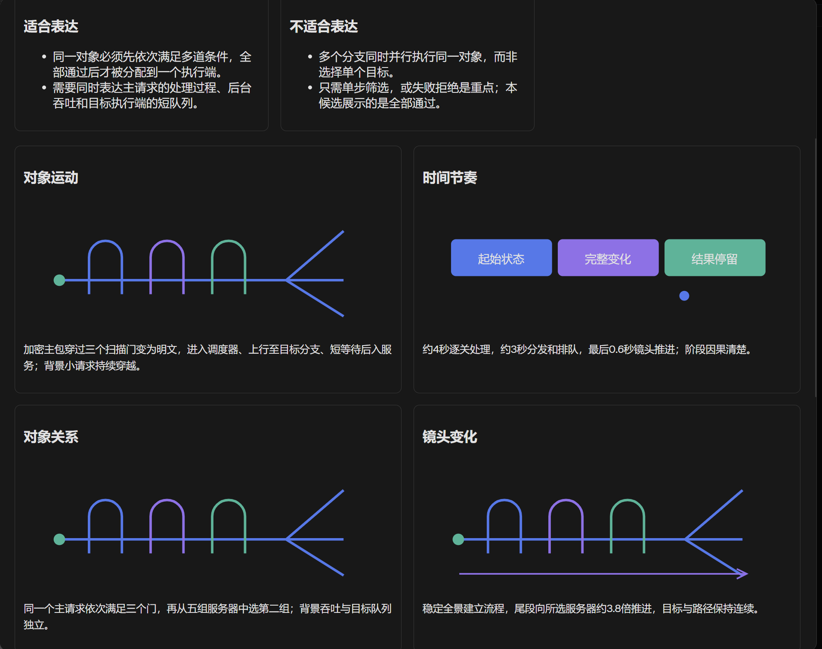Click the 镜头变化 heading
The image size is (822, 649).
[x=450, y=437]
